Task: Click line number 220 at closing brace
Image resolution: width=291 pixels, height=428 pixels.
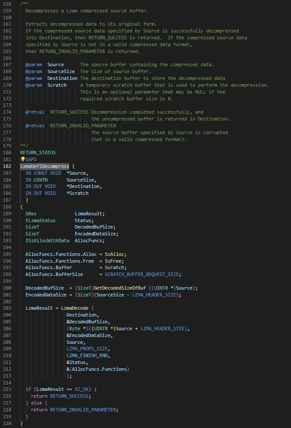Action: (7, 423)
